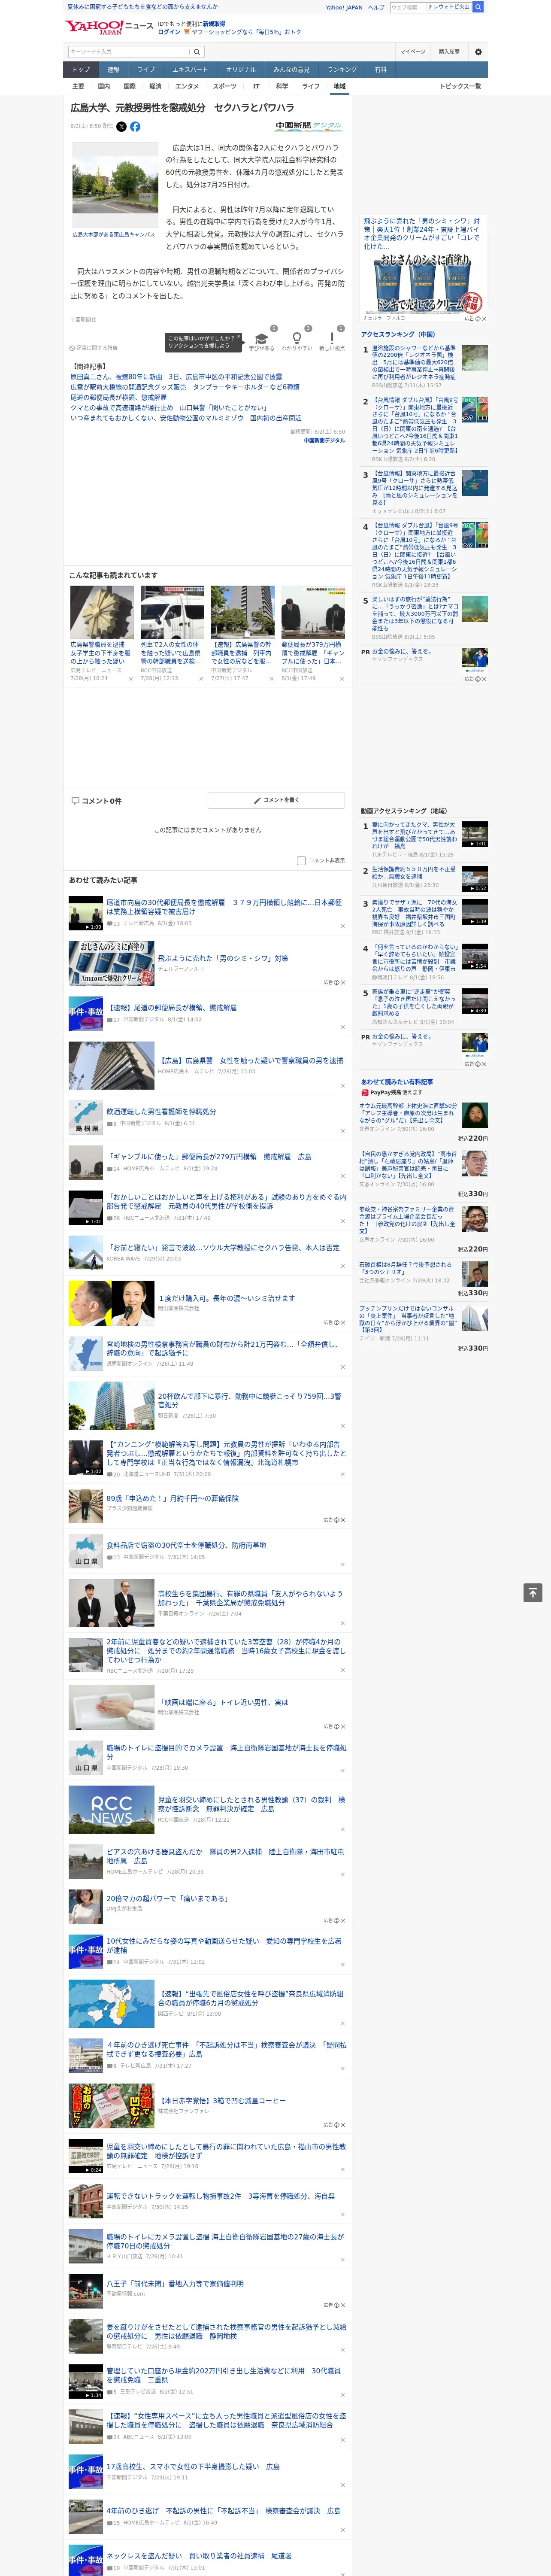This screenshot has width=551, height=2576.
Task: Open the 速報 tab
Action: click(x=113, y=70)
